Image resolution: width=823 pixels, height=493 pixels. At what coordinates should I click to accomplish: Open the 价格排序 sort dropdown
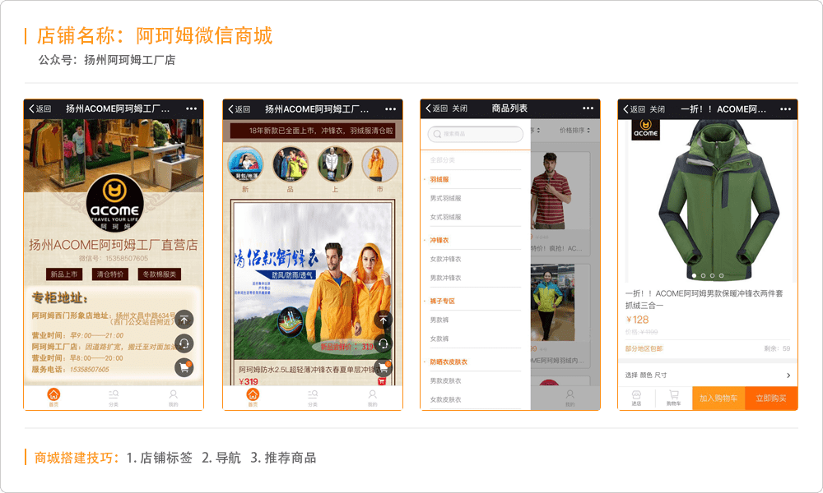click(x=574, y=130)
